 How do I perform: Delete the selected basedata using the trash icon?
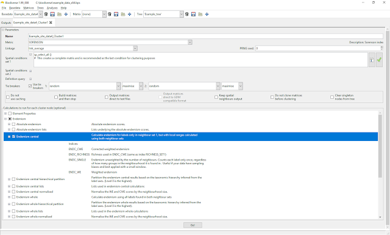pos(46,14)
